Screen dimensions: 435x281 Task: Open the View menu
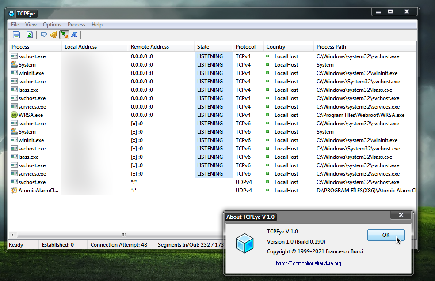tap(31, 25)
